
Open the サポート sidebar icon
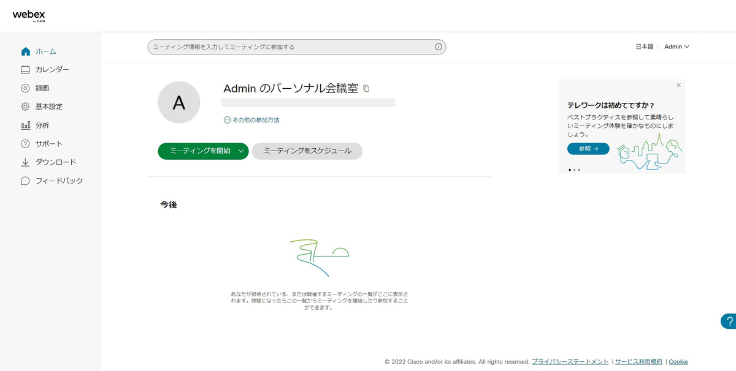click(x=25, y=143)
